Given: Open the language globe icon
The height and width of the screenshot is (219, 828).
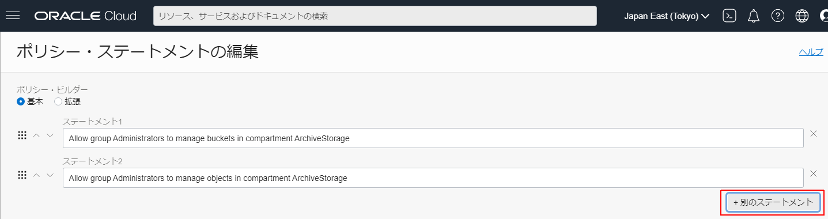Looking at the screenshot, I should (802, 16).
